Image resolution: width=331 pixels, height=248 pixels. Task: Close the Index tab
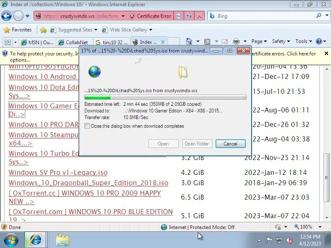tap(163, 42)
